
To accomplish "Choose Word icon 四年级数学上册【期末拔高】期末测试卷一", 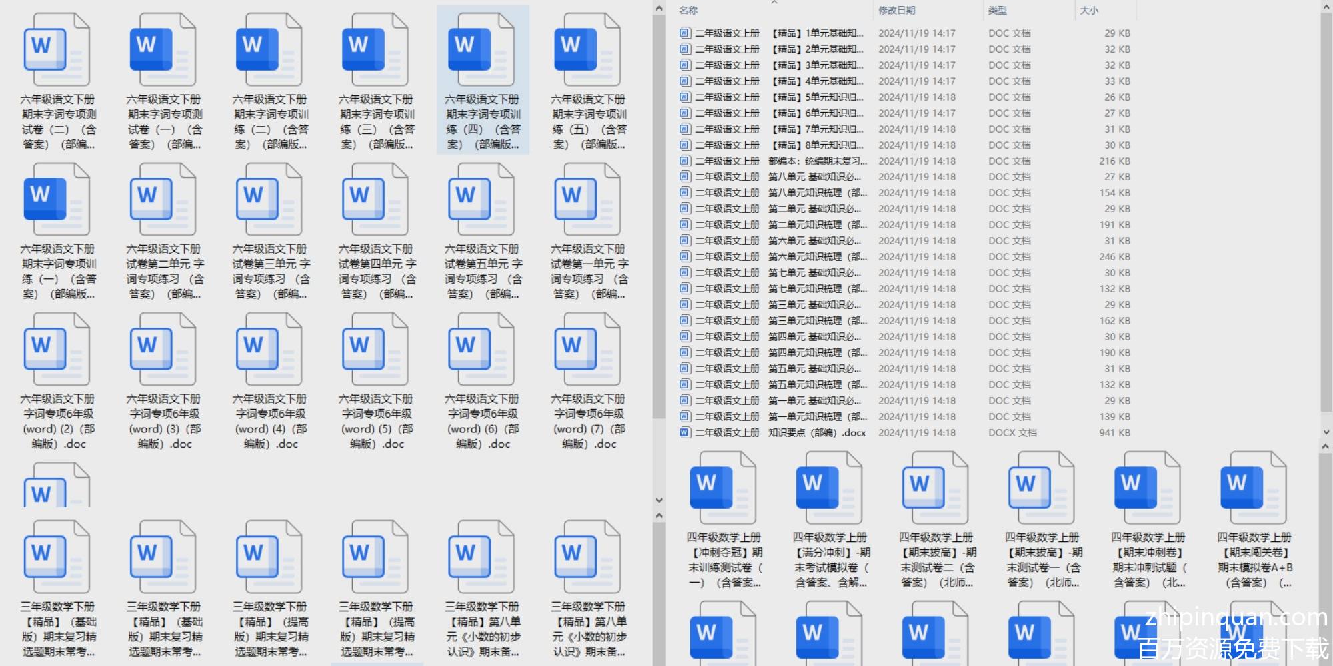I will tap(1041, 488).
